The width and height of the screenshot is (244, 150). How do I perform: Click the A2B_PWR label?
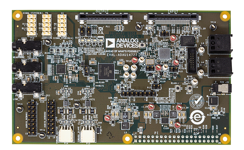tap(113, 98)
